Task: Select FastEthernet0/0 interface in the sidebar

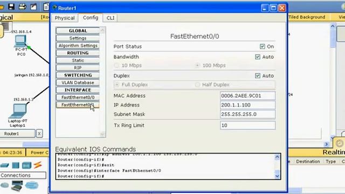Action: coord(78,98)
